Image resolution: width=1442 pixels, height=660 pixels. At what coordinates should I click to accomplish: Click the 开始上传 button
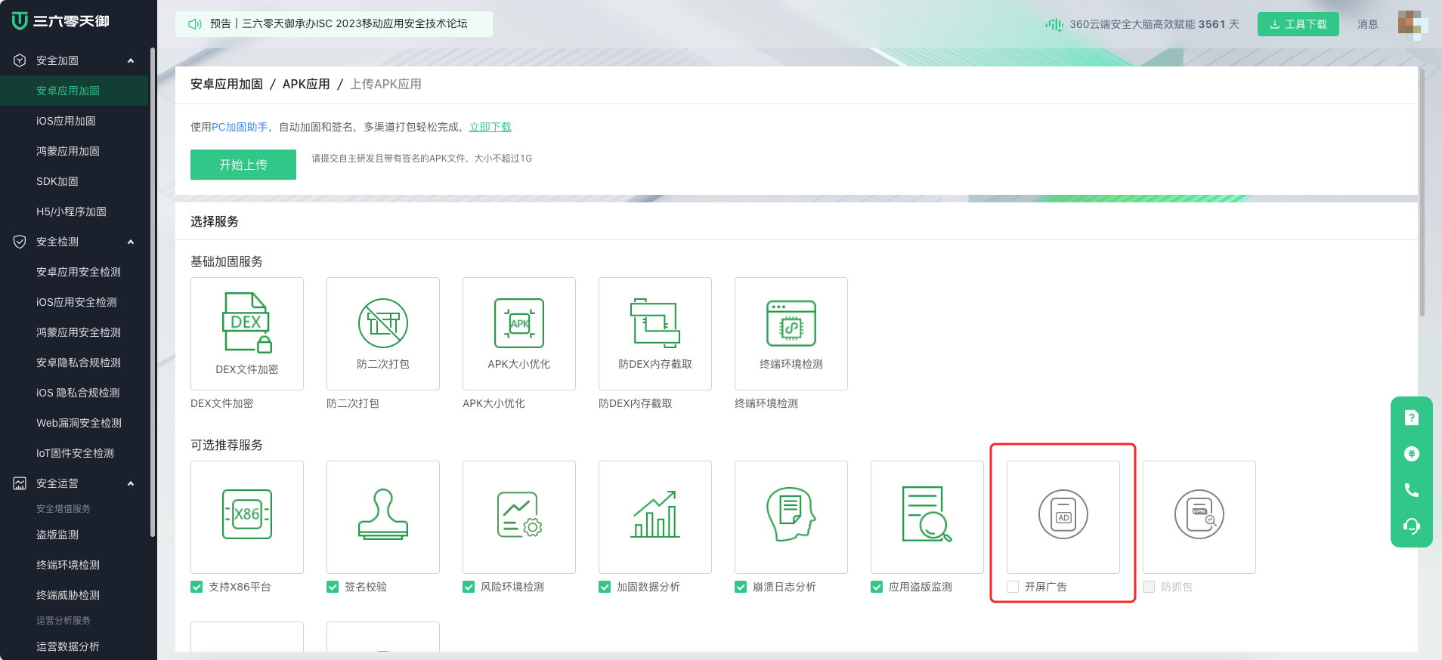pos(243,165)
